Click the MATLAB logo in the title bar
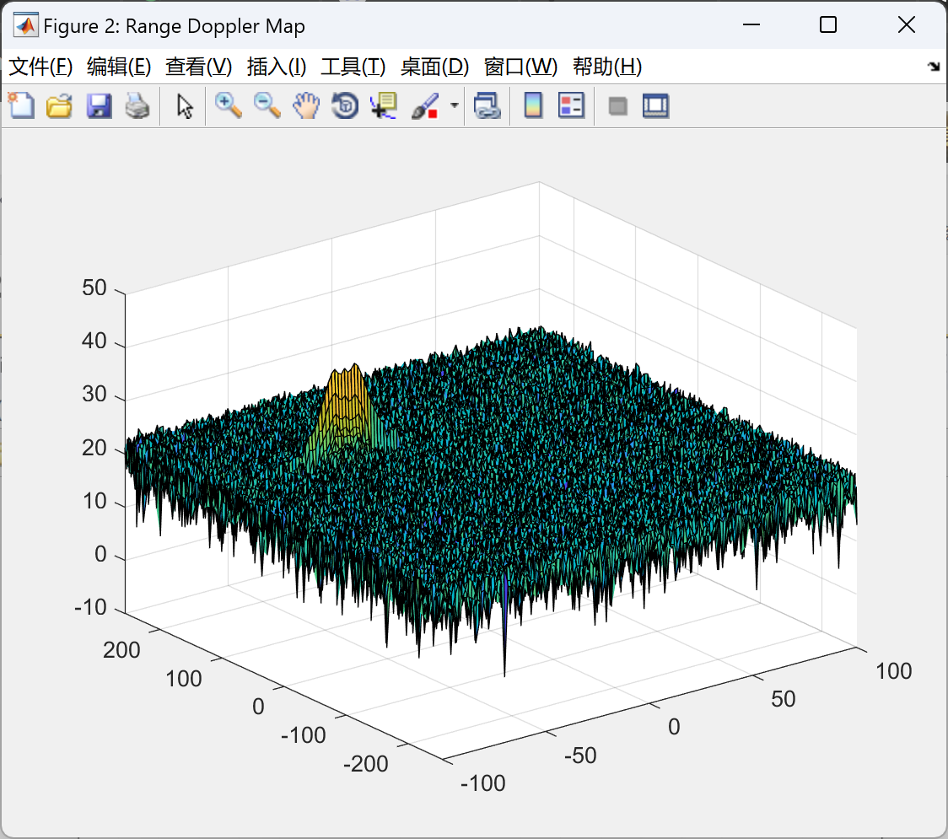Viewport: 948px width, 839px height. [25, 25]
